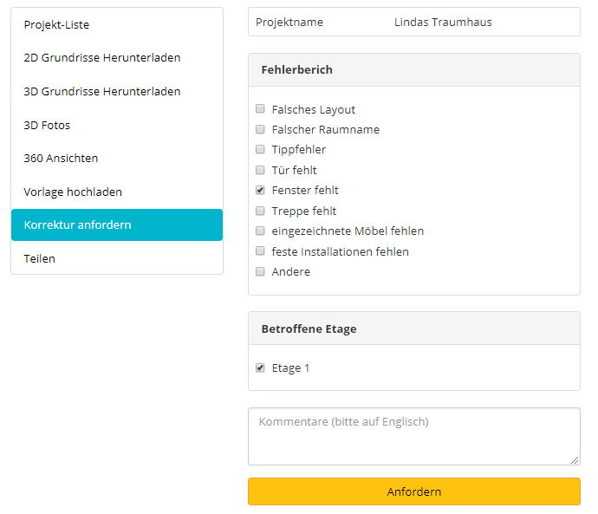Select the 3D Fotos menu entry
The image size is (598, 514).
pos(117,125)
